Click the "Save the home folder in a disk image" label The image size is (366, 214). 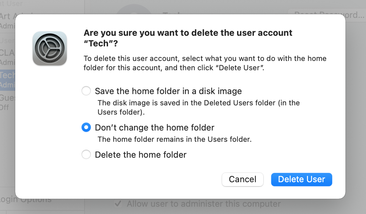tap(168, 91)
